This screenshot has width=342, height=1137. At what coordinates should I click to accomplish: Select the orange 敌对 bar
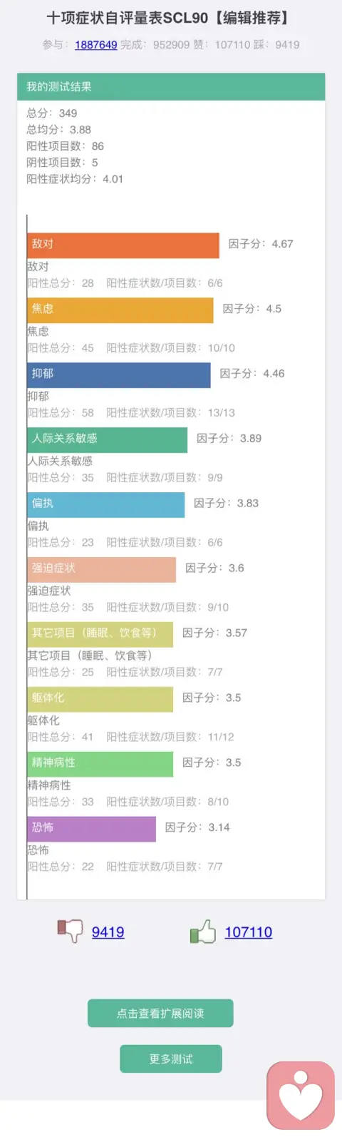pyautogui.click(x=123, y=245)
